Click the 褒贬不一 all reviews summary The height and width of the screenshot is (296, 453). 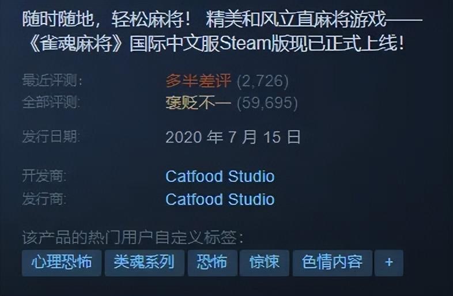tap(198, 103)
